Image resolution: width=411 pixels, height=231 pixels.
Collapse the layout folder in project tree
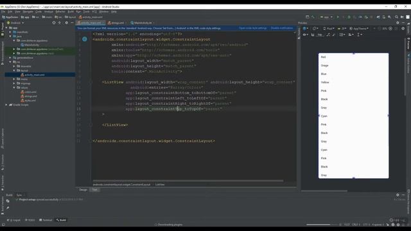pos(14,71)
